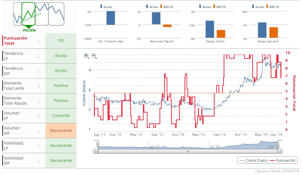Click Alcista value for Tendencia MP
Screen dimensions: 303x175
tap(61, 71)
